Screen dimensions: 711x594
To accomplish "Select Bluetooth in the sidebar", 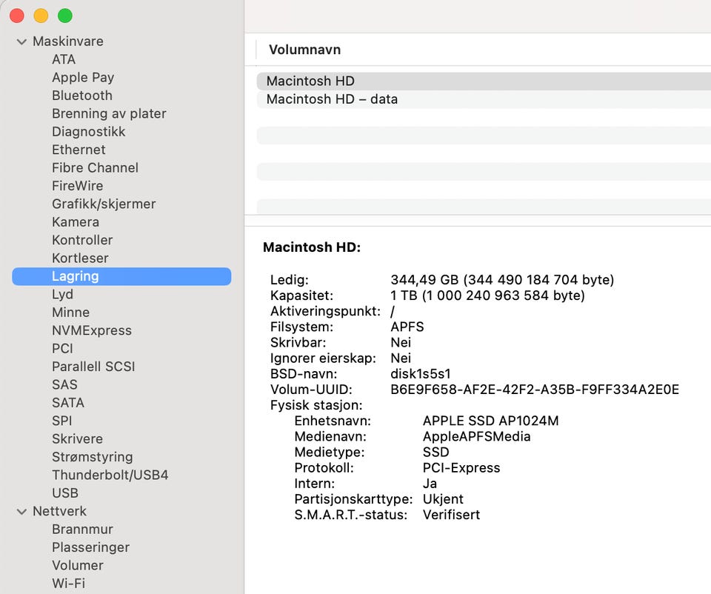I will click(x=82, y=96).
